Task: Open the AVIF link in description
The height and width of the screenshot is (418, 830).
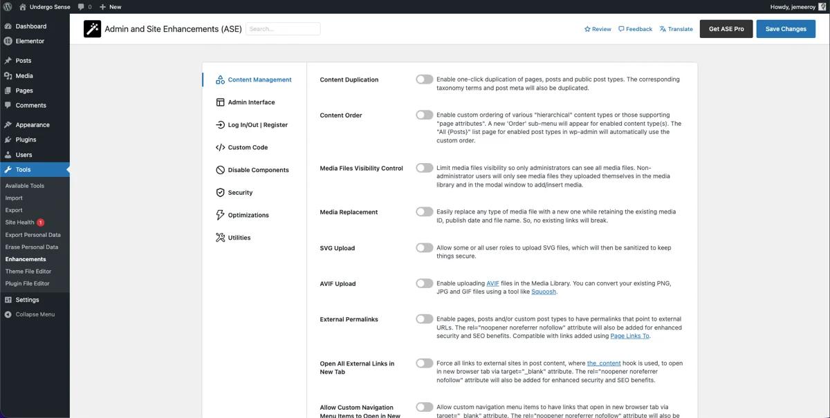Action: pyautogui.click(x=492, y=283)
